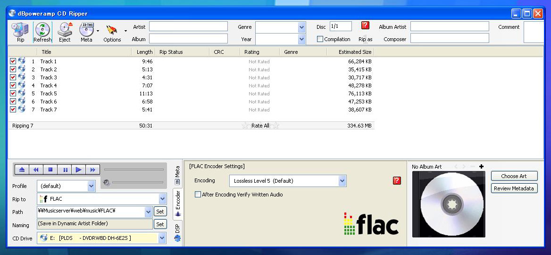The height and width of the screenshot is (255, 551).
Task: Sort by the Title column header
Action: point(84,51)
